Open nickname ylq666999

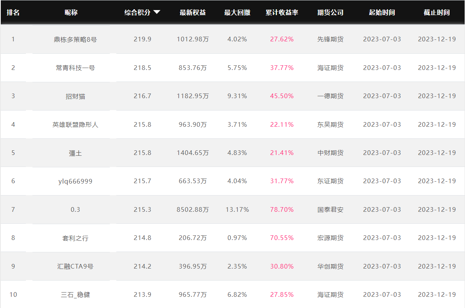coord(75,181)
